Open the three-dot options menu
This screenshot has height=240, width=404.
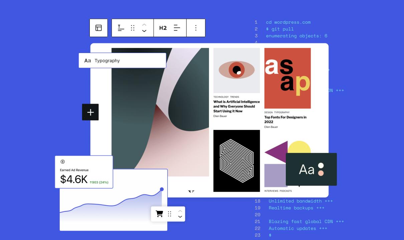(x=196, y=28)
